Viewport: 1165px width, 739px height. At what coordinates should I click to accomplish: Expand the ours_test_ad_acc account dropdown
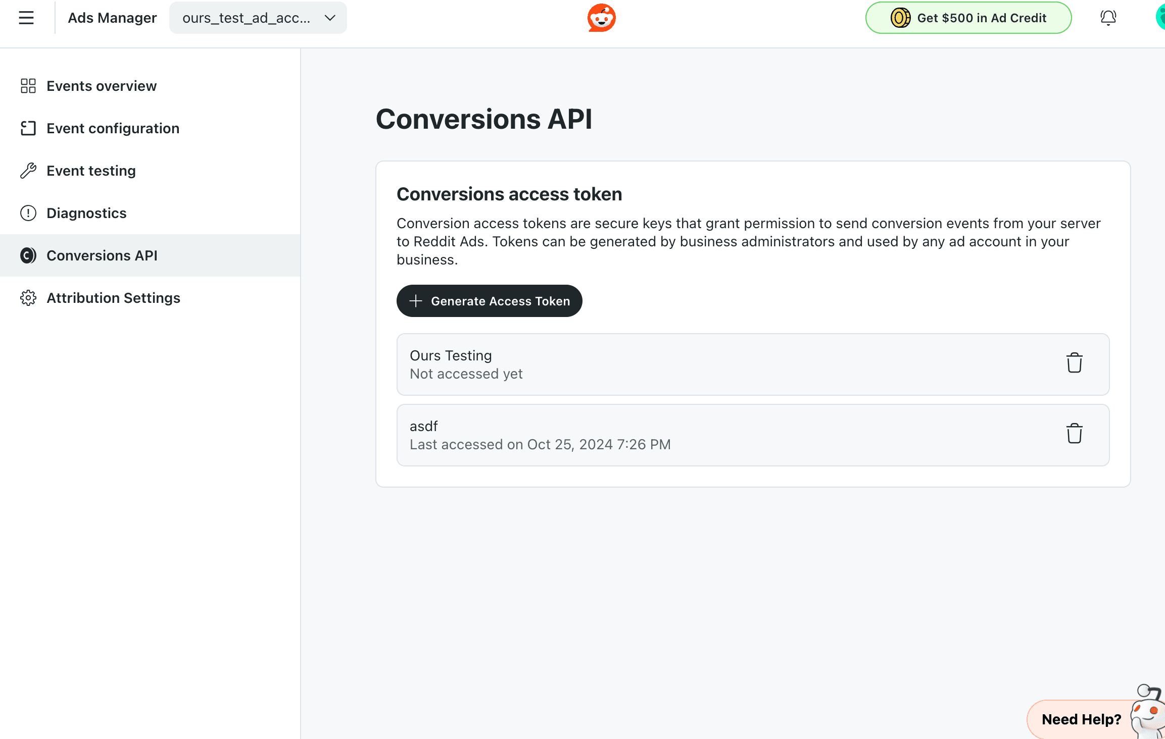click(247, 18)
